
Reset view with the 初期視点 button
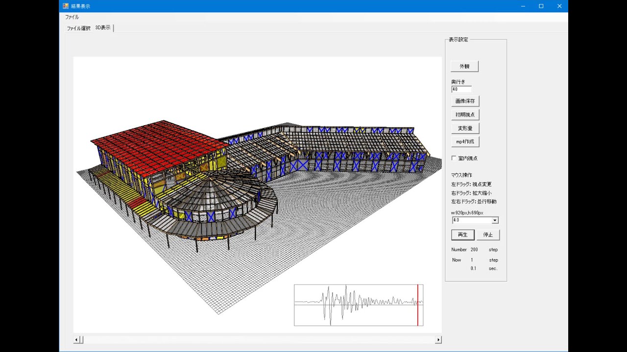click(x=465, y=115)
